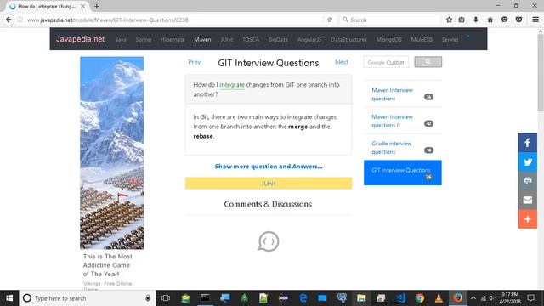Bookmark this page with star icon
The height and width of the screenshot is (306, 544).
(x=449, y=20)
